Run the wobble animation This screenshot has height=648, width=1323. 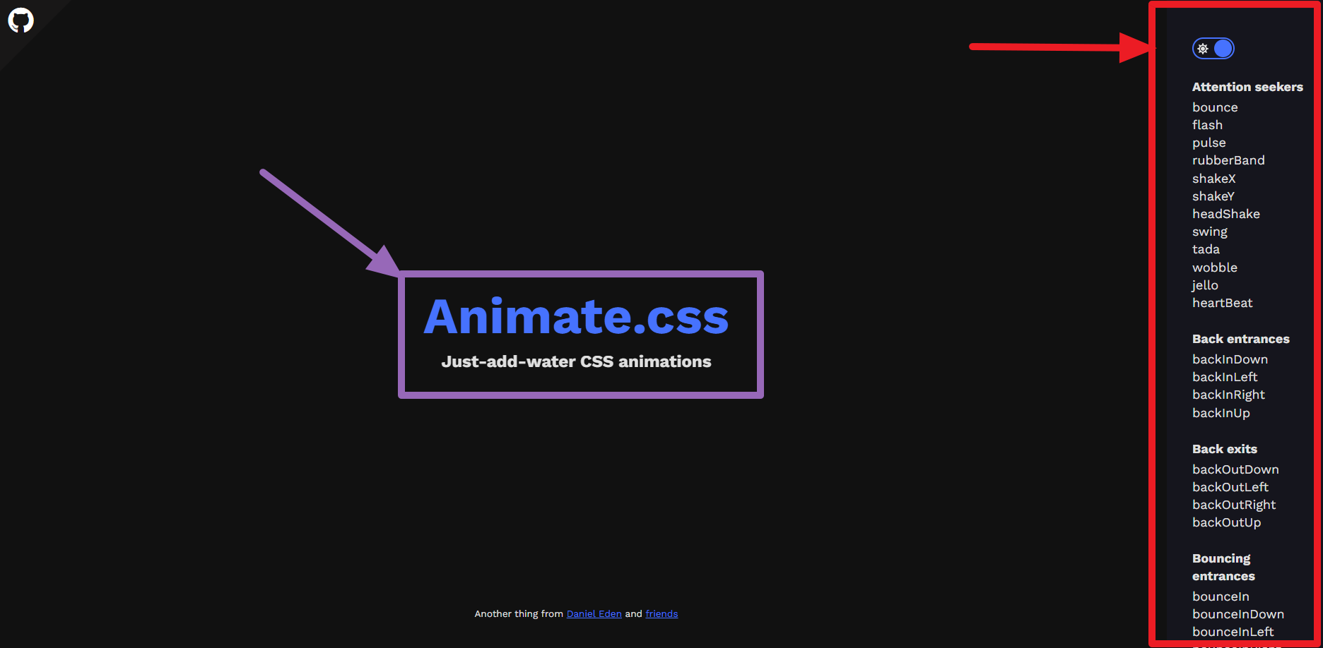coord(1214,268)
